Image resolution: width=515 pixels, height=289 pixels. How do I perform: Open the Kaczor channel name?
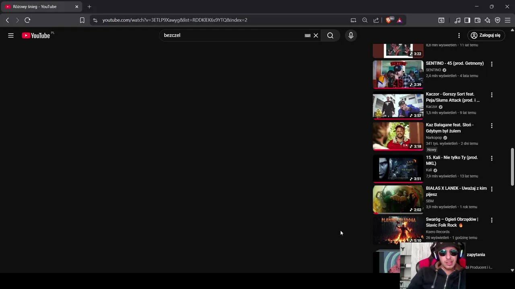(x=431, y=107)
